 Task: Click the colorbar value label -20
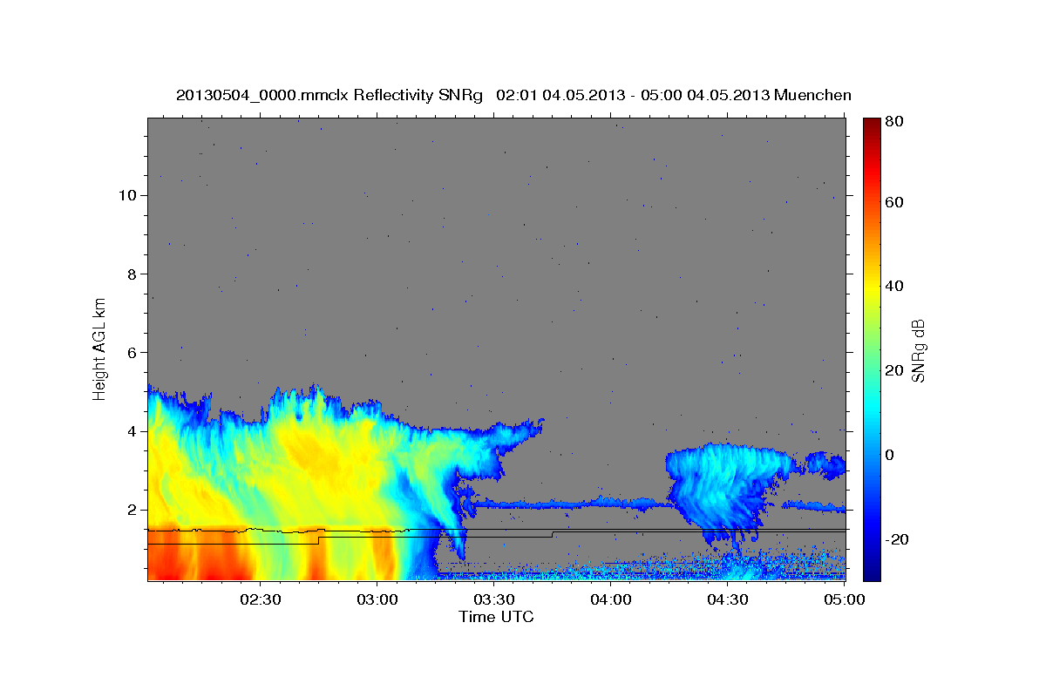pyautogui.click(x=895, y=539)
